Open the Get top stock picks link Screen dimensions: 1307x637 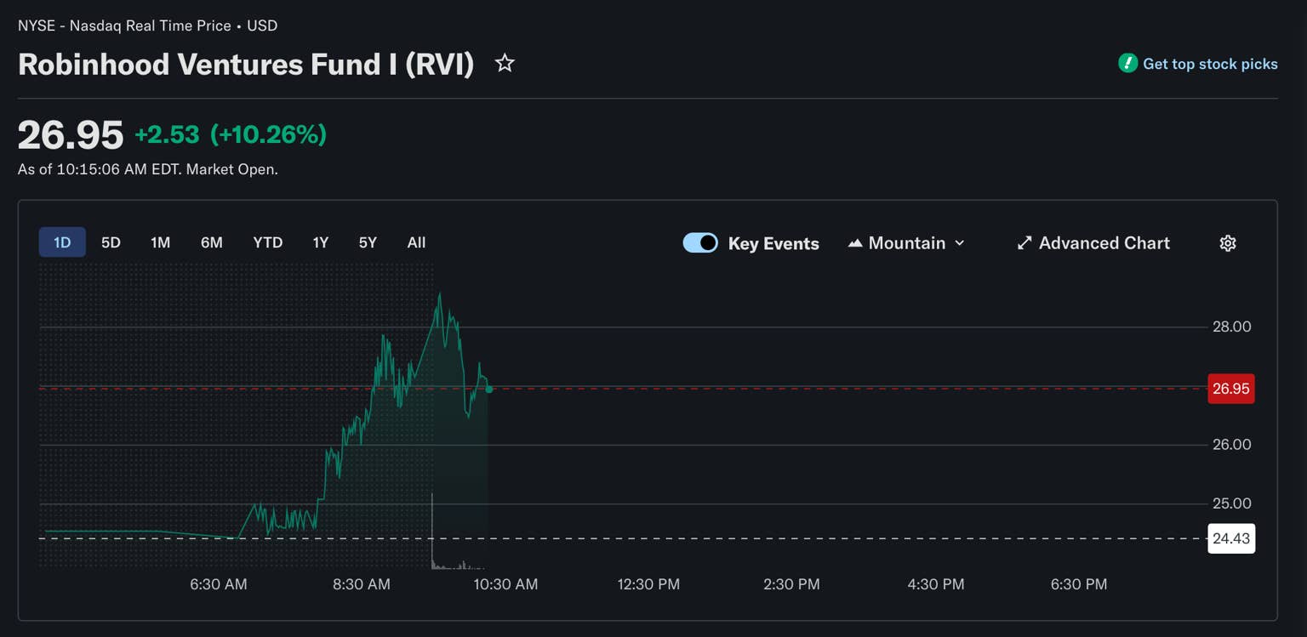[1209, 64]
